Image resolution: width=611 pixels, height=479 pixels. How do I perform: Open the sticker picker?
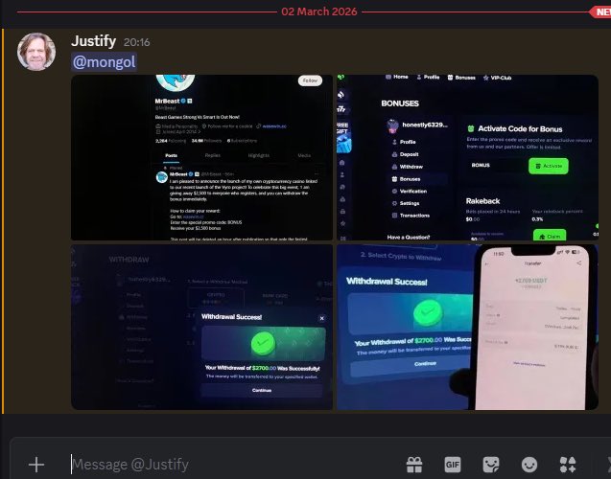491,465
